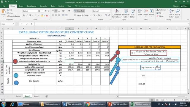Add a new sheet with the plus icon
This screenshot has width=190, height=107.
coord(47,96)
